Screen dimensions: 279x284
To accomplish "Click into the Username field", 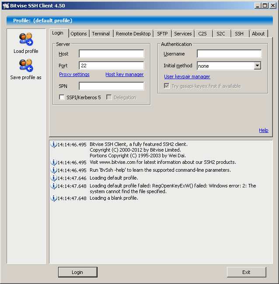I will click(x=229, y=54).
